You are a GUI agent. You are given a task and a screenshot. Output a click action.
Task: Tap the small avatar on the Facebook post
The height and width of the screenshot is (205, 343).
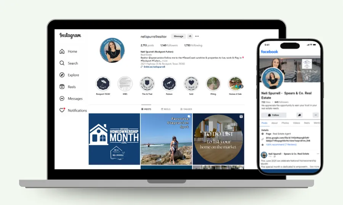pos(264,155)
